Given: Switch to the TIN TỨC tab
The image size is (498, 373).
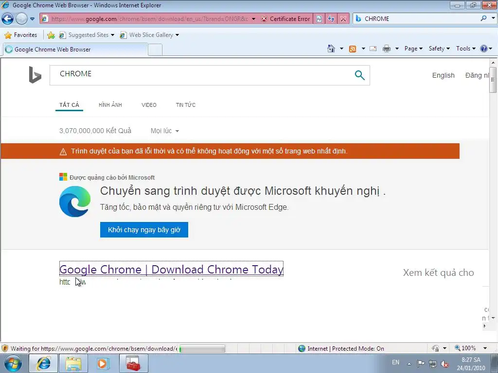Looking at the screenshot, I should (186, 105).
